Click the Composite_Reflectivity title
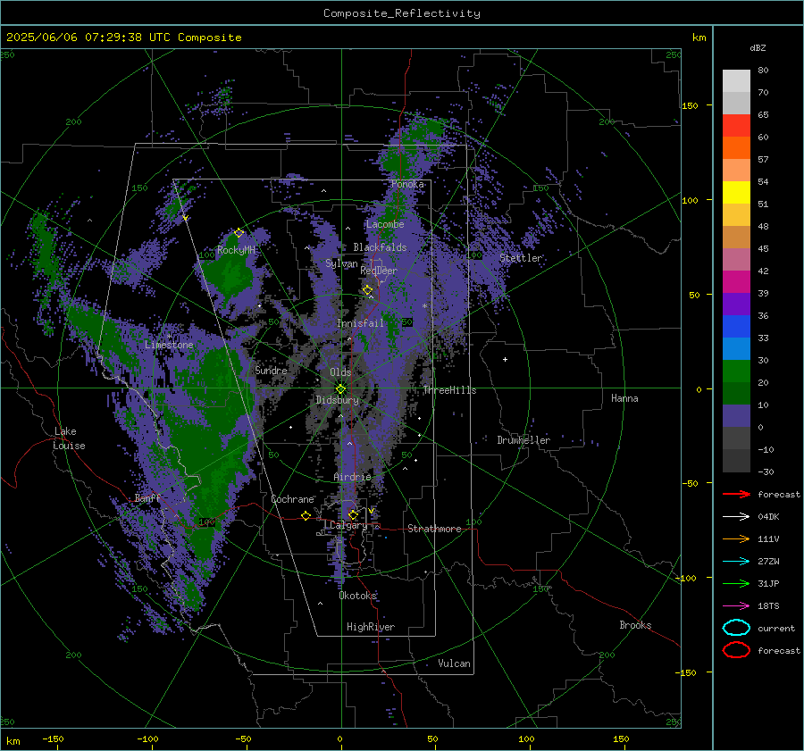Image resolution: width=804 pixels, height=751 pixels. tap(402, 13)
